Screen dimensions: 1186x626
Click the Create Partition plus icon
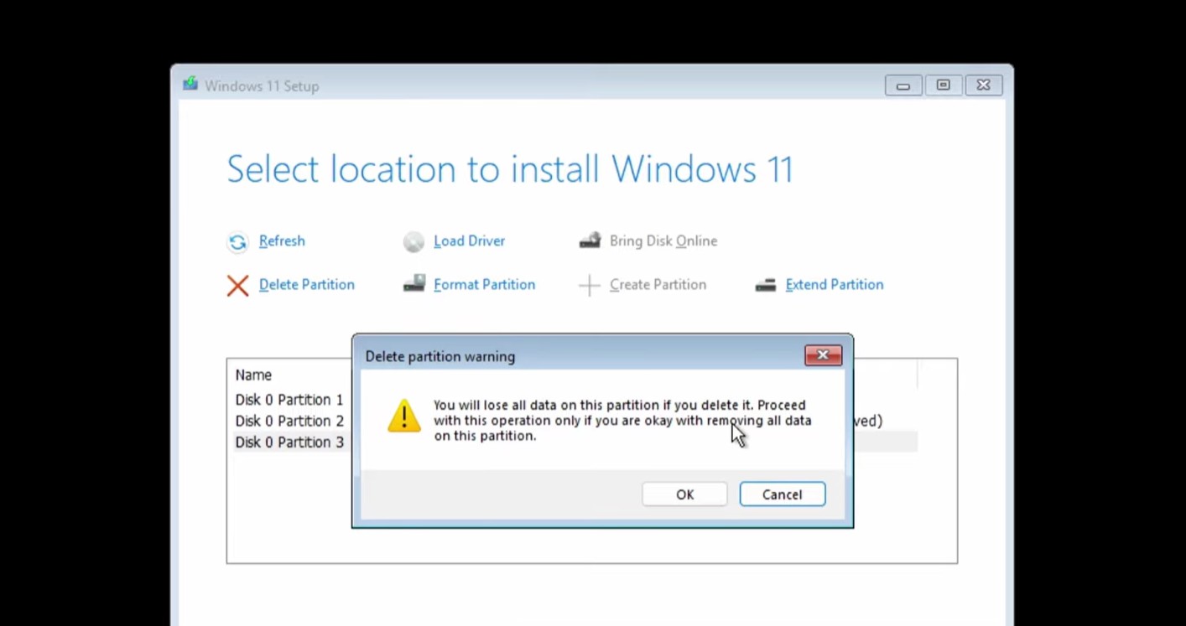(590, 285)
